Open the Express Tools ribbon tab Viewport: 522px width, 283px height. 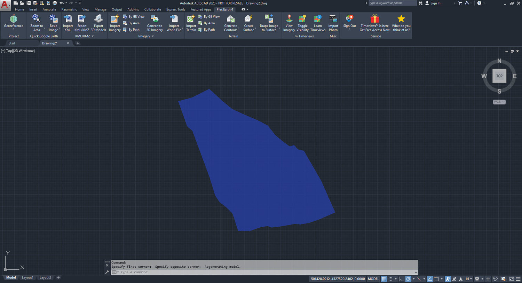[x=176, y=9]
